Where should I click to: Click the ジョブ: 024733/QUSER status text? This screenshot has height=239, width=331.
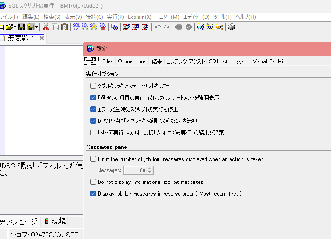tap(47, 235)
